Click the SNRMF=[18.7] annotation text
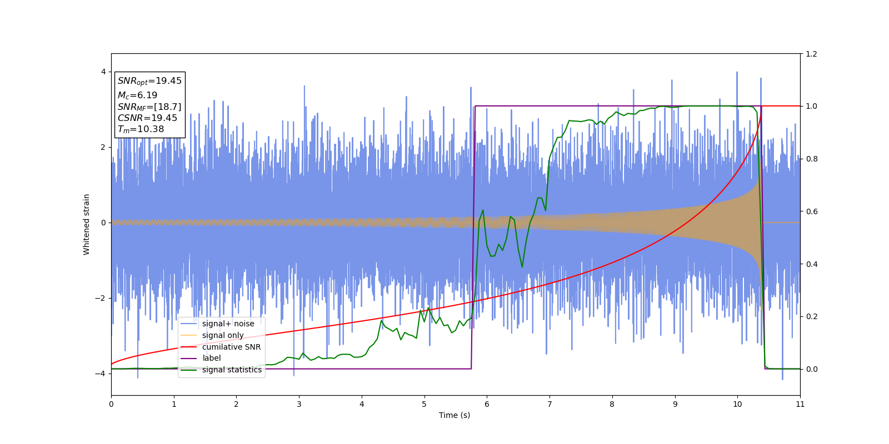The image size is (889, 444). (x=149, y=107)
